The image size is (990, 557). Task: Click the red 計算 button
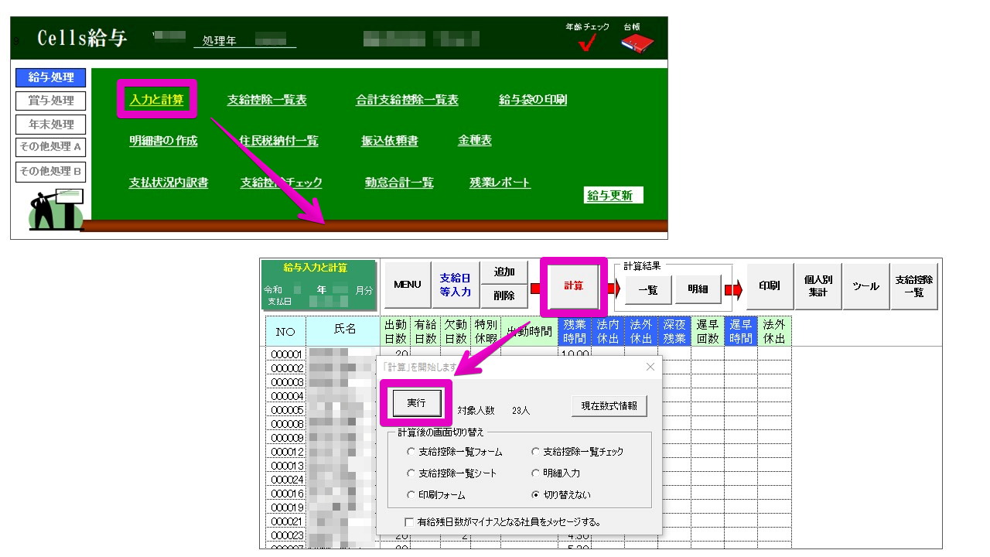pos(574,285)
